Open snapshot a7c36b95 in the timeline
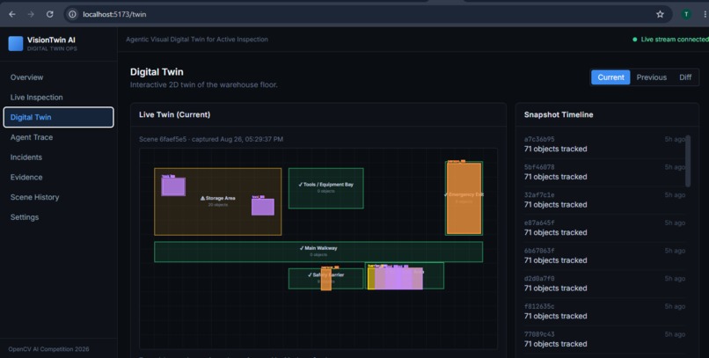 click(x=604, y=144)
